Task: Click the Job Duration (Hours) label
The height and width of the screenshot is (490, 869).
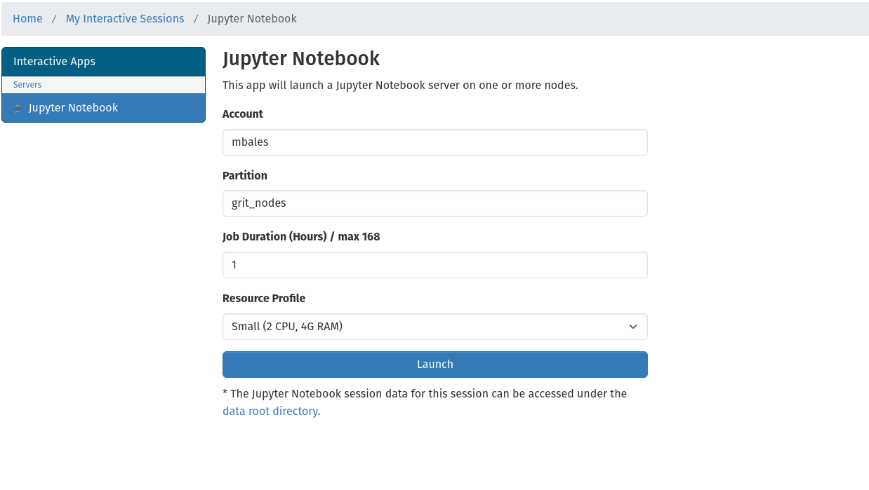Action: tap(301, 237)
